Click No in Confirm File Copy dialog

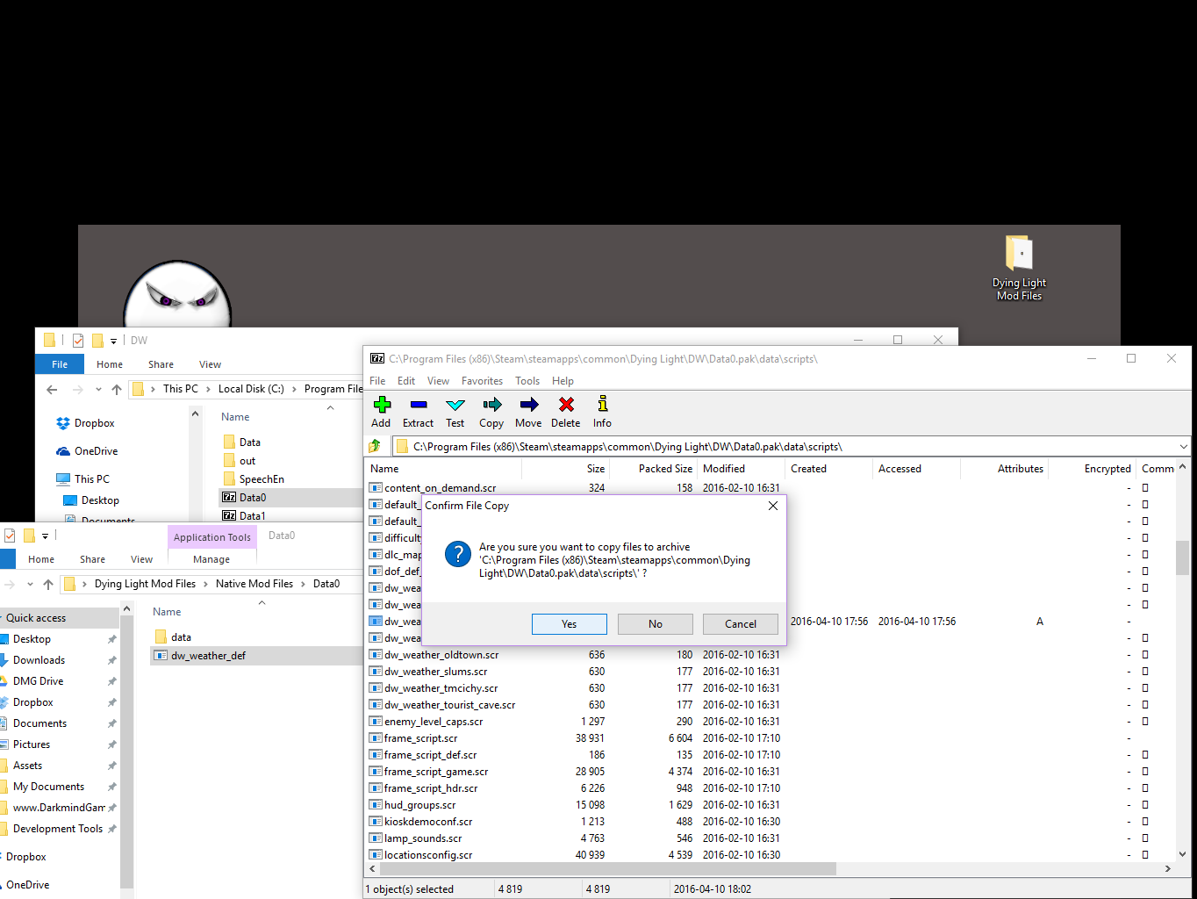tap(656, 624)
